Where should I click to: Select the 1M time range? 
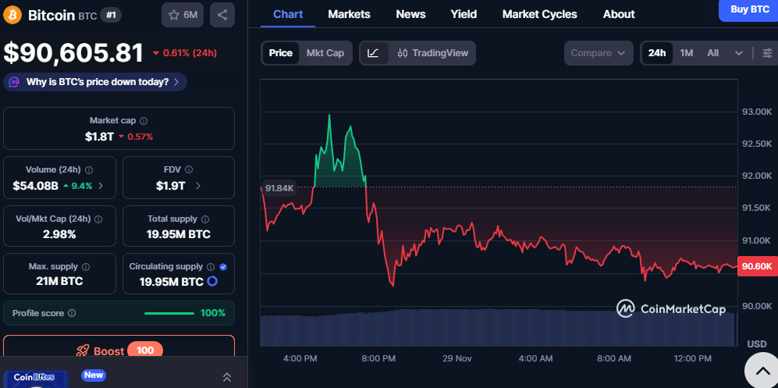[x=686, y=53]
